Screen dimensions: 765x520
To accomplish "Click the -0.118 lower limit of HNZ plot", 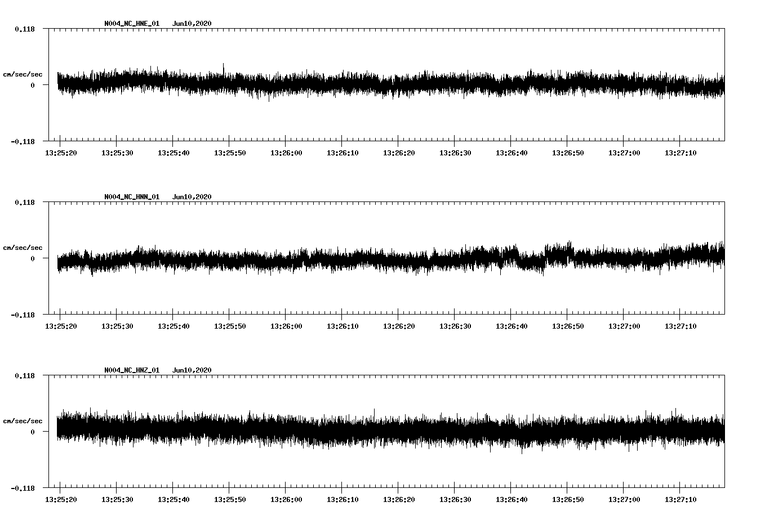I will pyautogui.click(x=23, y=488).
